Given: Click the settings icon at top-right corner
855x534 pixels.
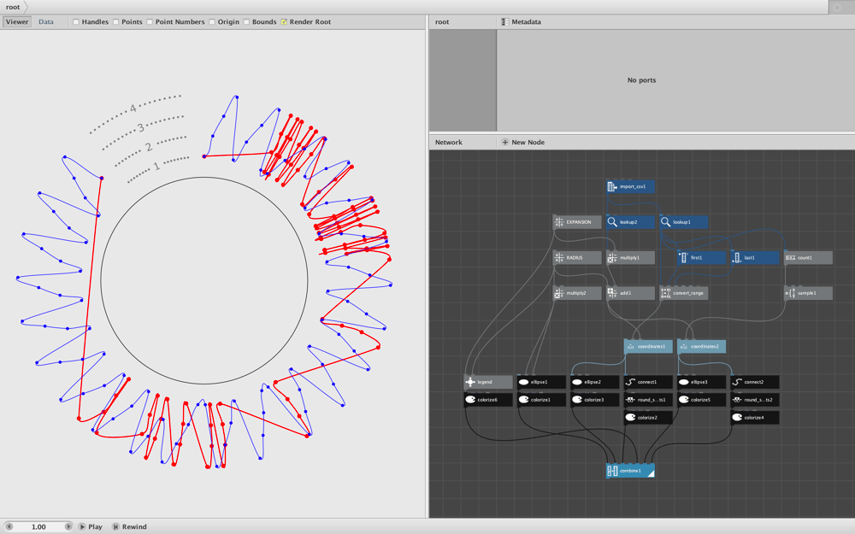Looking at the screenshot, I should click(x=838, y=7).
